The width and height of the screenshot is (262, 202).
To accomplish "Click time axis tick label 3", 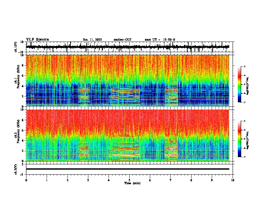I will (x=88, y=180).
